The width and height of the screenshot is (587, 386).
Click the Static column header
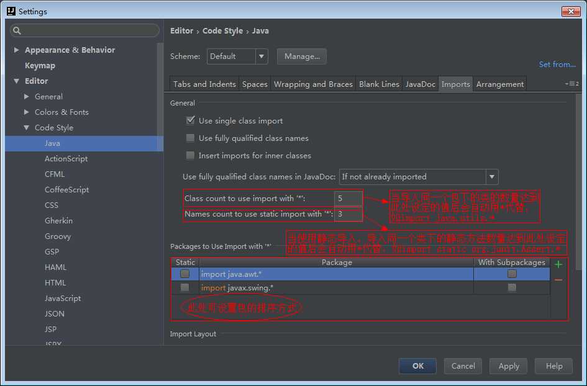[x=185, y=263]
